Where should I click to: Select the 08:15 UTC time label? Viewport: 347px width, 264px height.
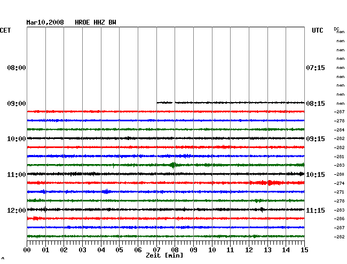[x=316, y=104]
